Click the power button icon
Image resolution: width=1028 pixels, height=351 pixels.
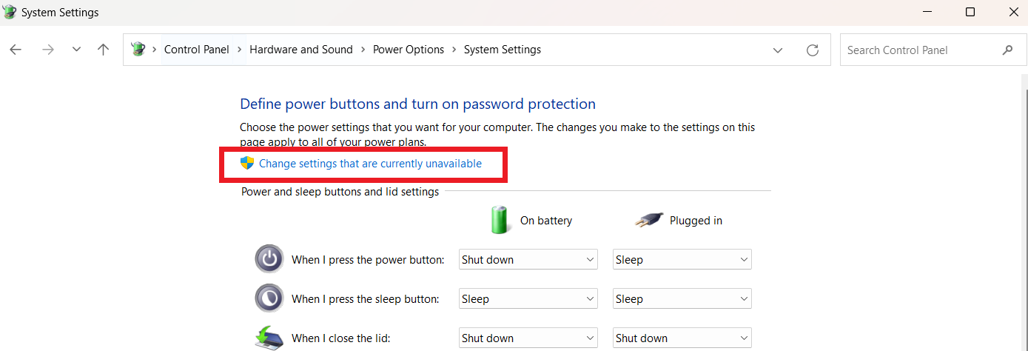click(269, 259)
